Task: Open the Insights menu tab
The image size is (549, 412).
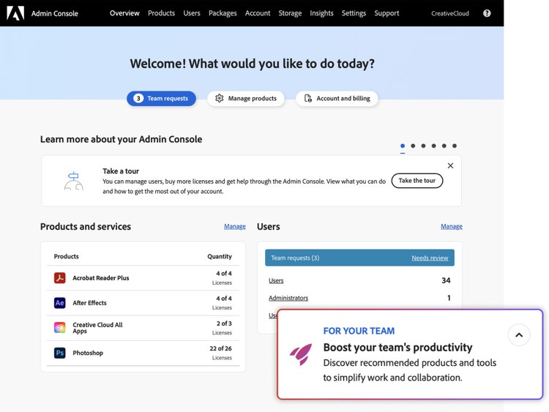Action: (321, 13)
